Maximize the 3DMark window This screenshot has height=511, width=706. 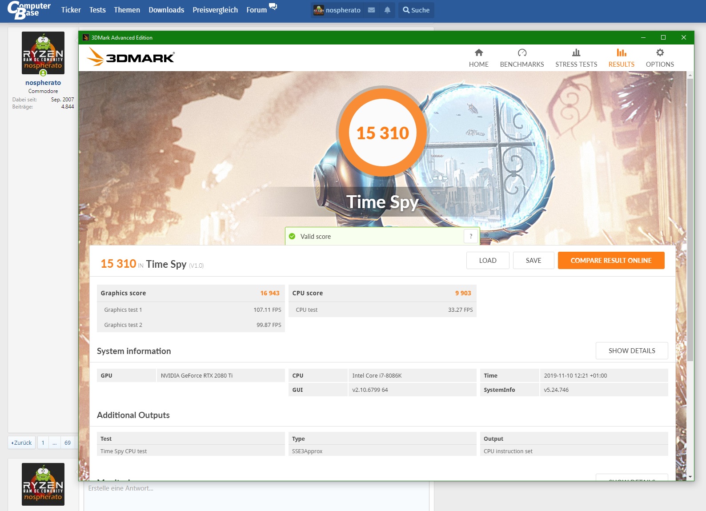click(663, 38)
